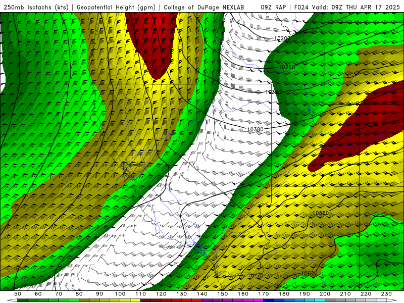Click the 220 value on the color scale
The width and height of the screenshot is (404, 303).
click(x=366, y=294)
